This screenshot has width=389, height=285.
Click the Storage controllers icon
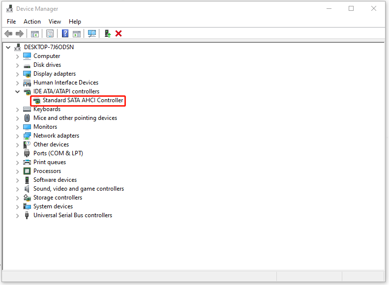click(x=27, y=198)
